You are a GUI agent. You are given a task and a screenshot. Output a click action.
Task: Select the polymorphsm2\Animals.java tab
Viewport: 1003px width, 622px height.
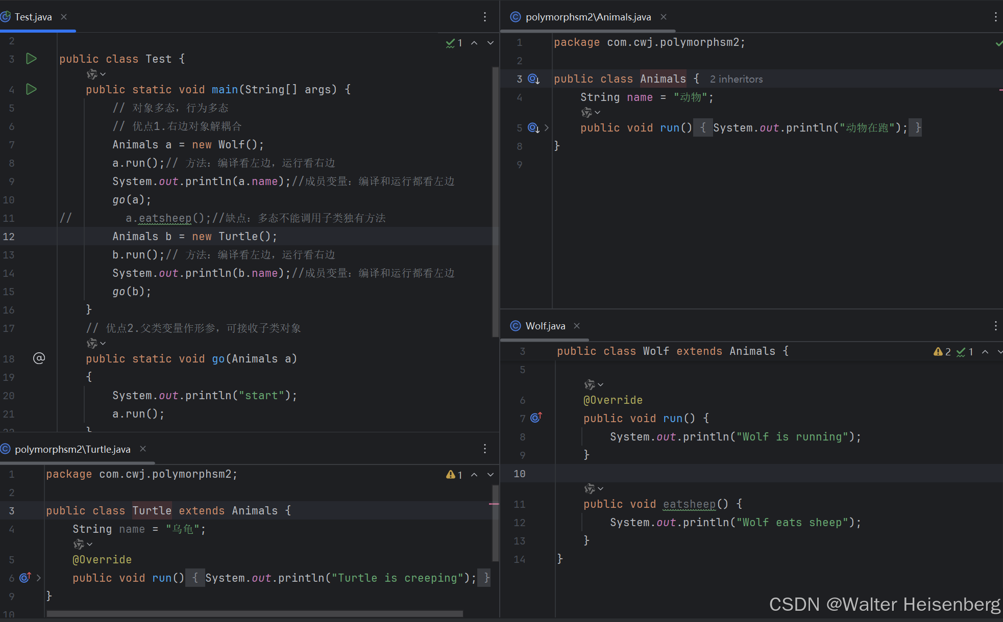588,17
